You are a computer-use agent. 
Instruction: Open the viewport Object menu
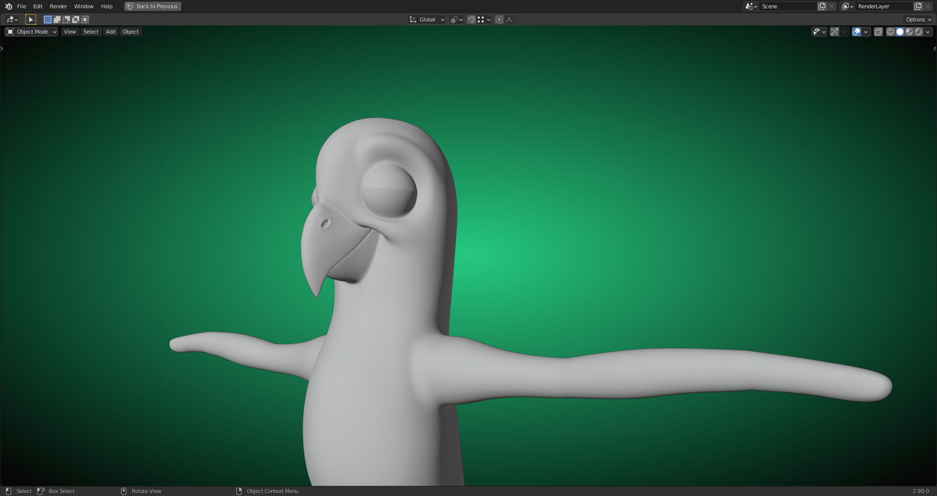131,32
